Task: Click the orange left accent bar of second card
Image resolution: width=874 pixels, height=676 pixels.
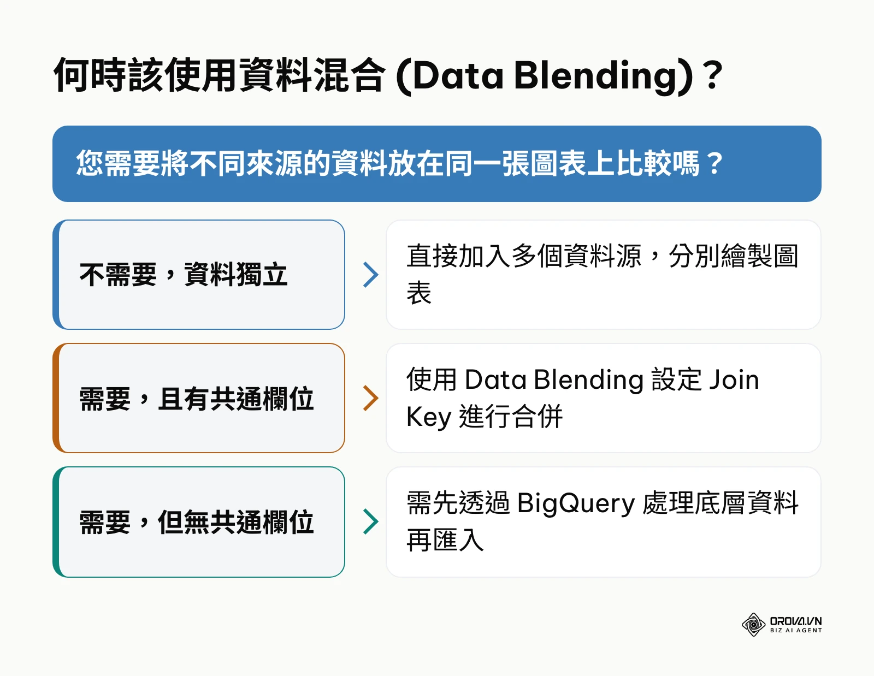Action: point(56,398)
